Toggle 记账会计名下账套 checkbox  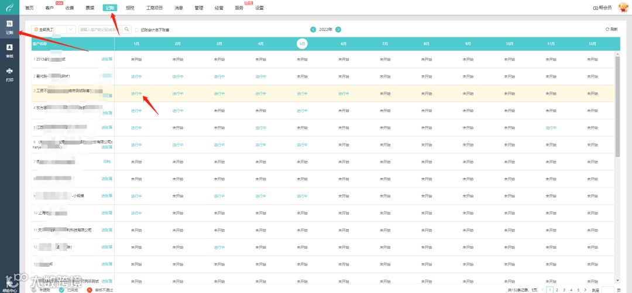coord(137,30)
